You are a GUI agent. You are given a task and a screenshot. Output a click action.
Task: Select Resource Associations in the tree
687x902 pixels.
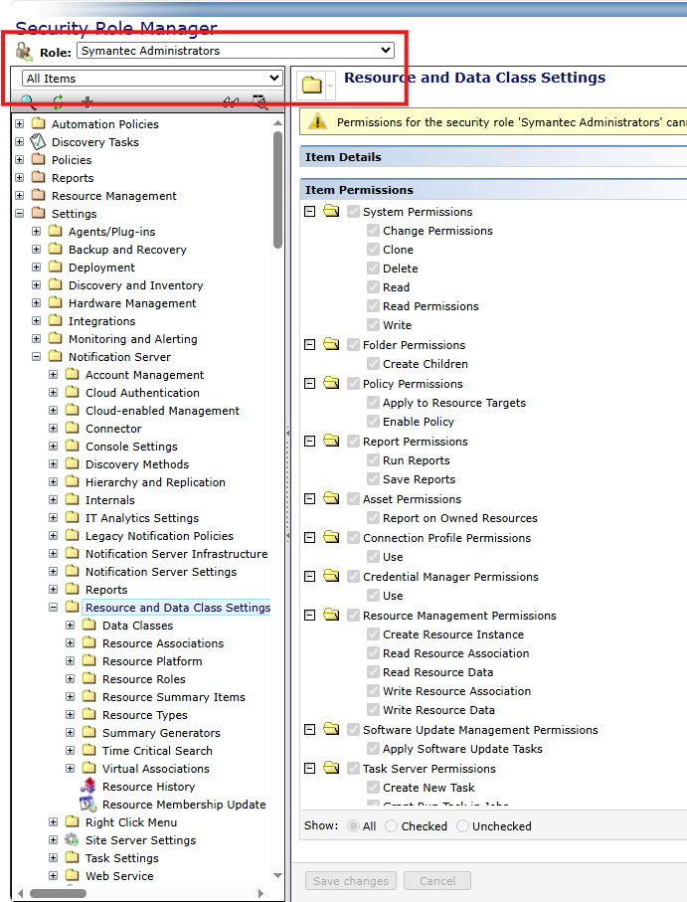pos(163,643)
